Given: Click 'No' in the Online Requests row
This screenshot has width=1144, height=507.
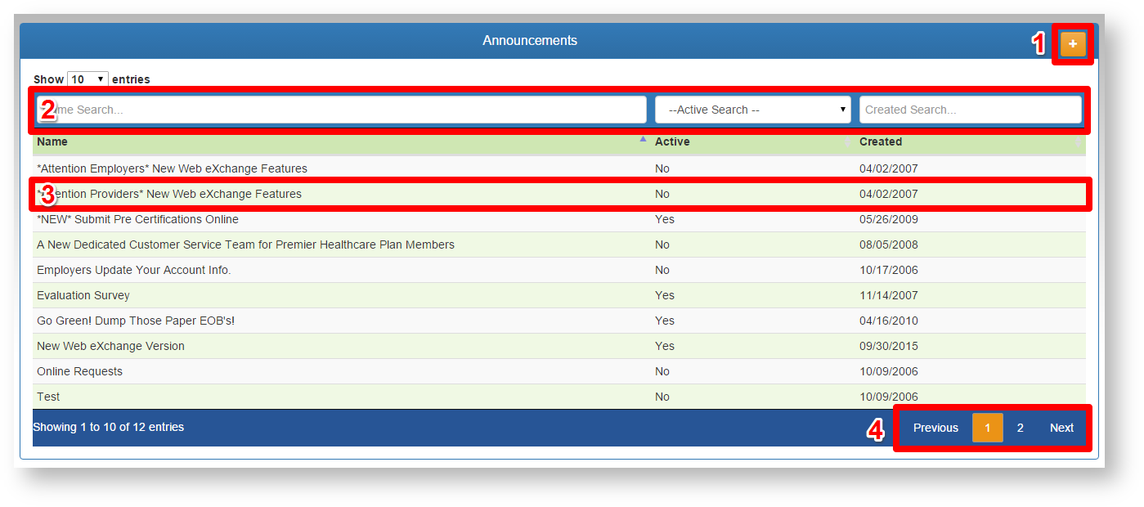Looking at the screenshot, I should [662, 371].
